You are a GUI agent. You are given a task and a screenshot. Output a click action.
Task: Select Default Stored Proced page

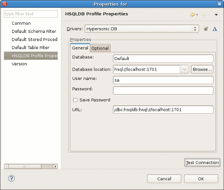(x=34, y=39)
